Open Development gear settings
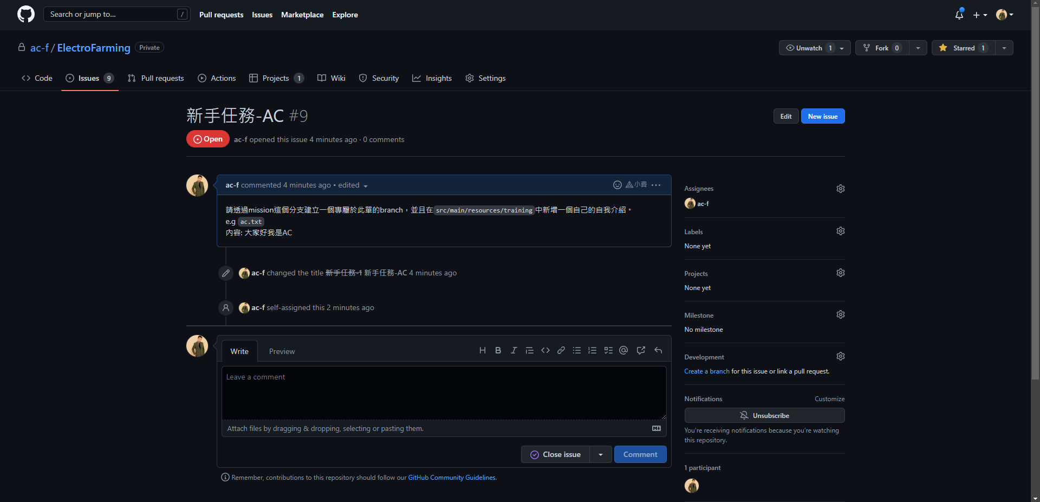The height and width of the screenshot is (502, 1040). tap(841, 356)
